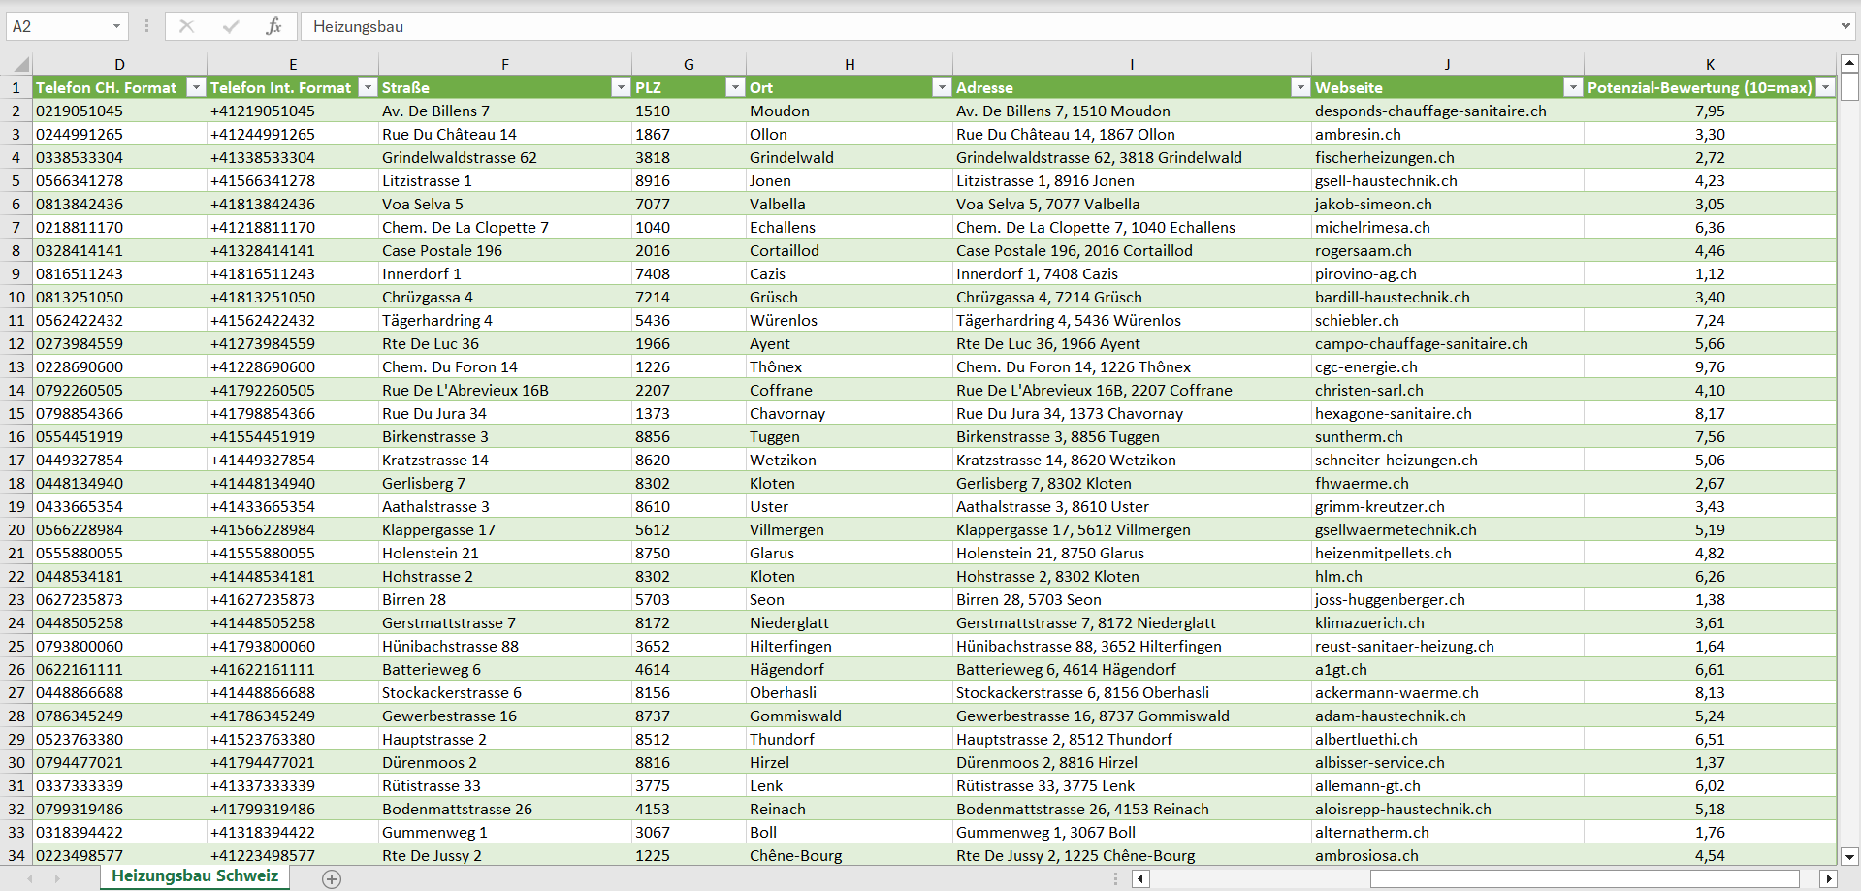The width and height of the screenshot is (1861, 891).
Task: Click the Ort cell Echallens
Action: click(x=850, y=227)
